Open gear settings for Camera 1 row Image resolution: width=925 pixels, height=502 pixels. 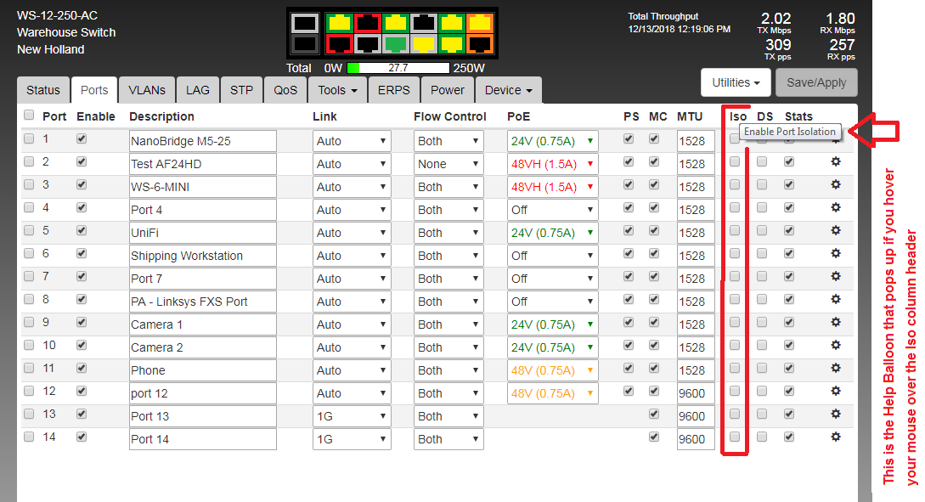point(835,322)
